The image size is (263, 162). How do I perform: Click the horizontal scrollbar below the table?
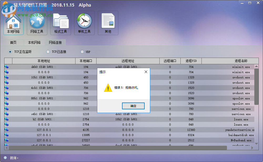click(x=116, y=148)
